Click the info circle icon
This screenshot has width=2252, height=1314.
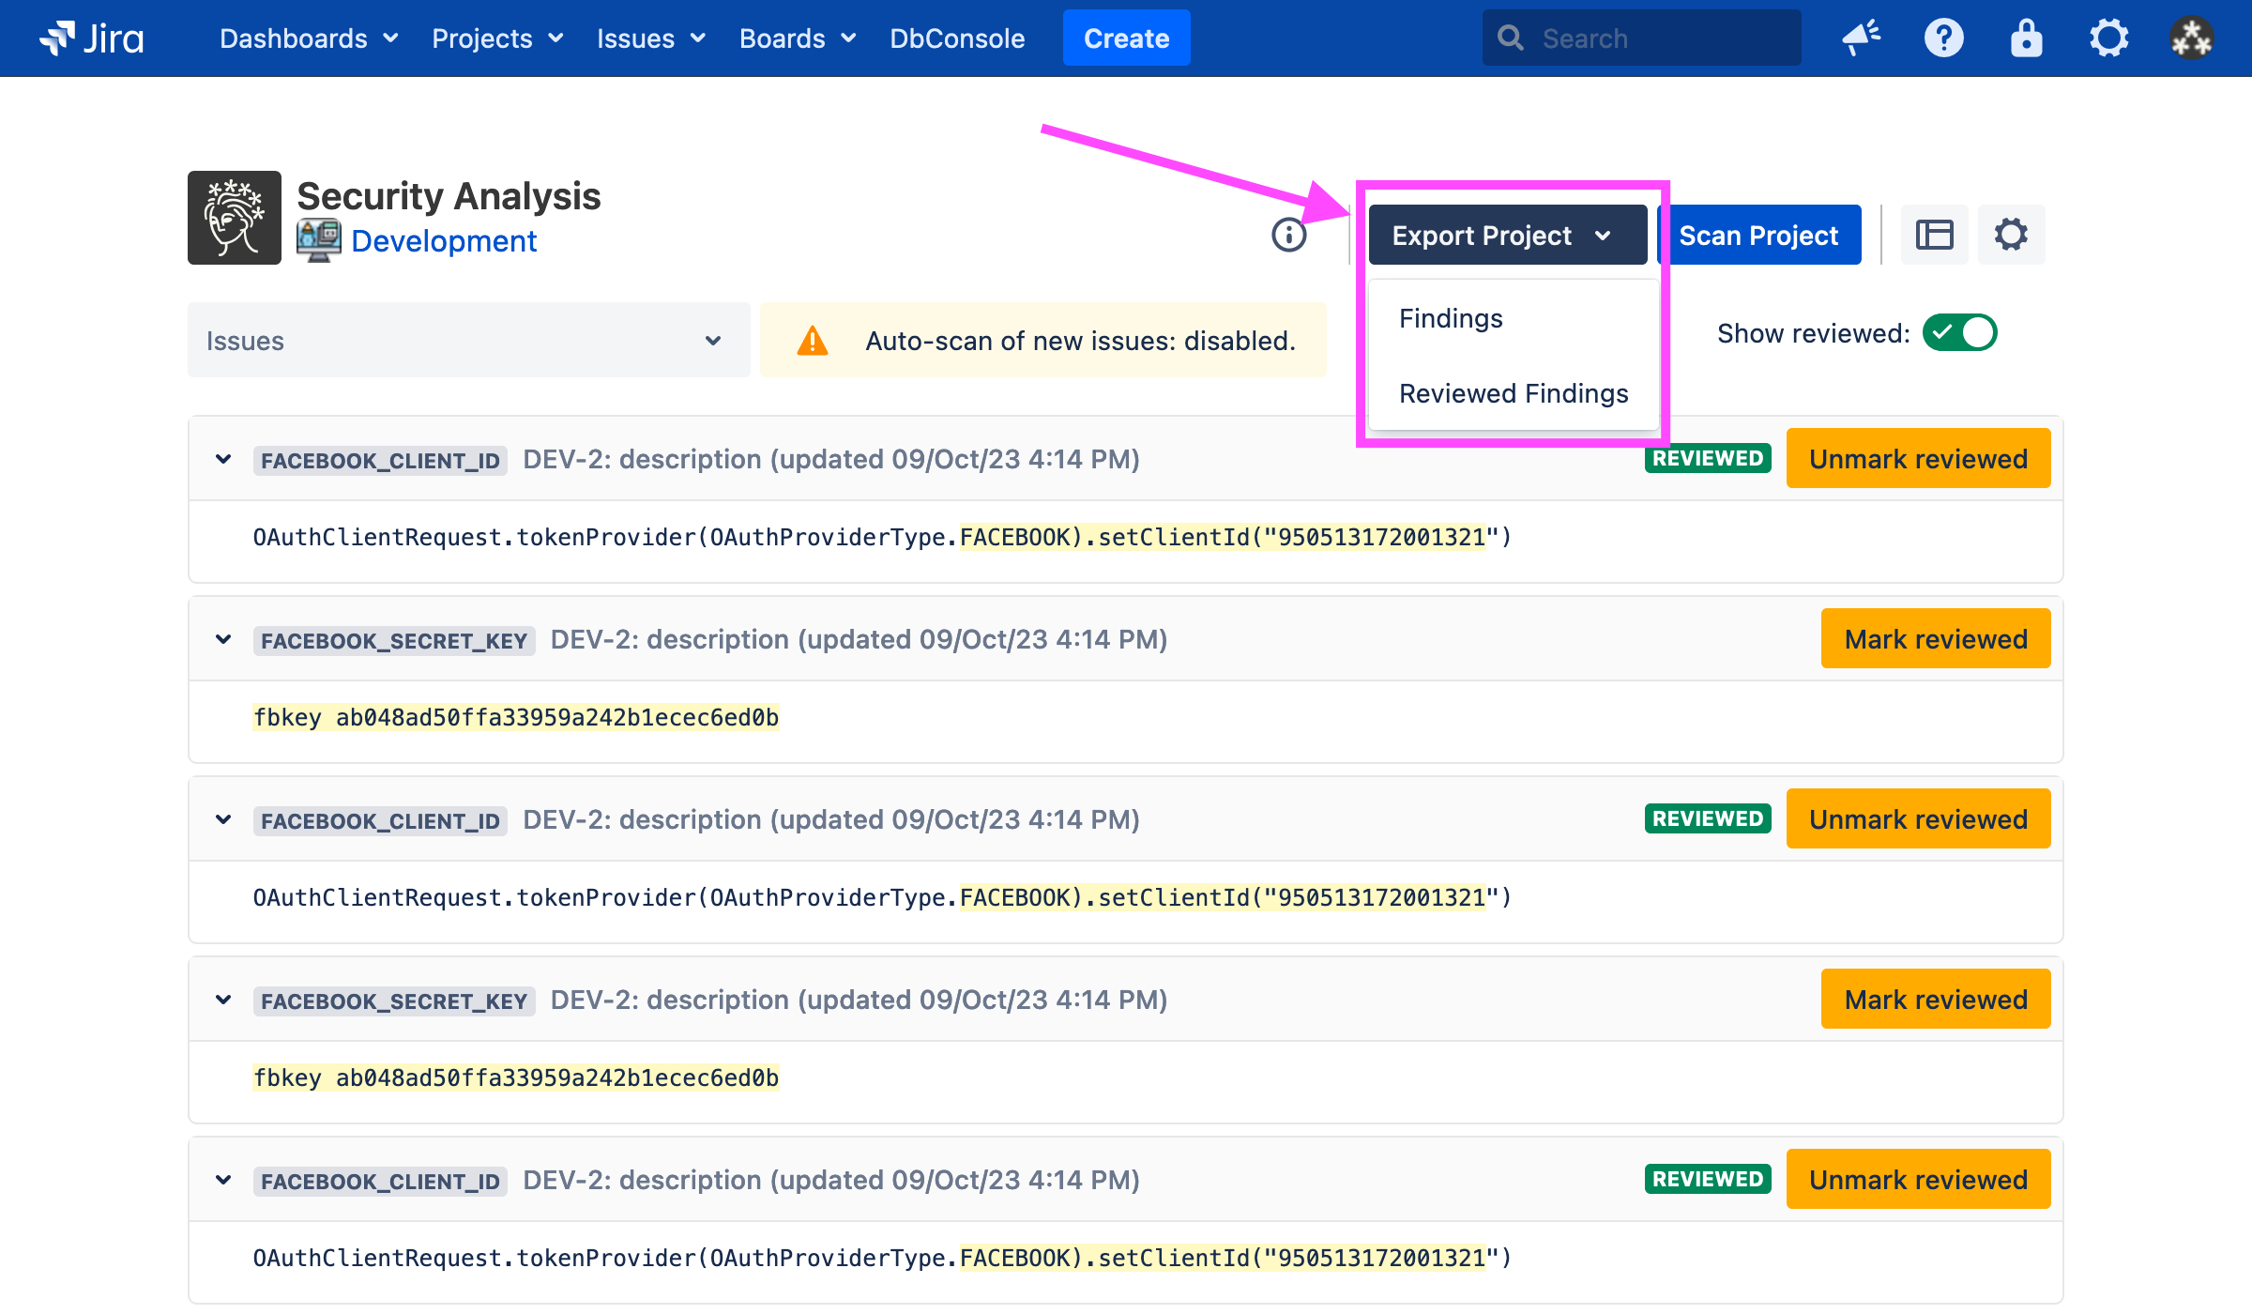pyautogui.click(x=1288, y=235)
